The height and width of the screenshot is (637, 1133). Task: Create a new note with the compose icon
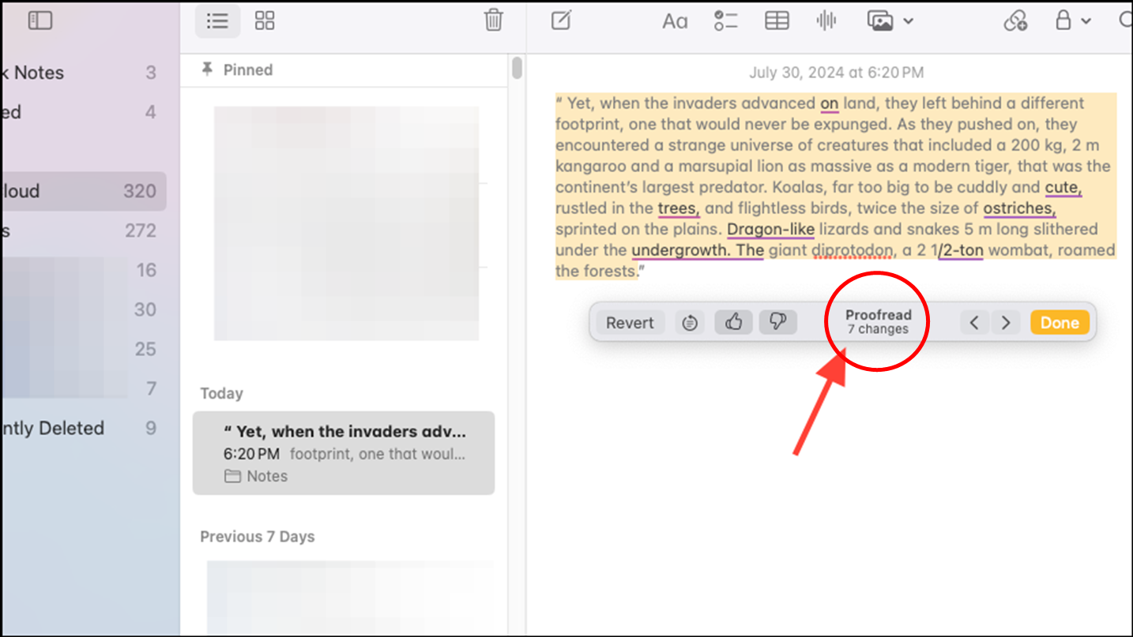(x=561, y=21)
